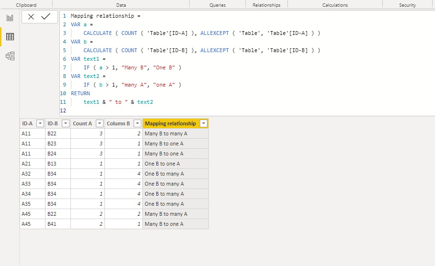
Task: Click the 'VAR text2 =' formula line
Action: point(88,76)
